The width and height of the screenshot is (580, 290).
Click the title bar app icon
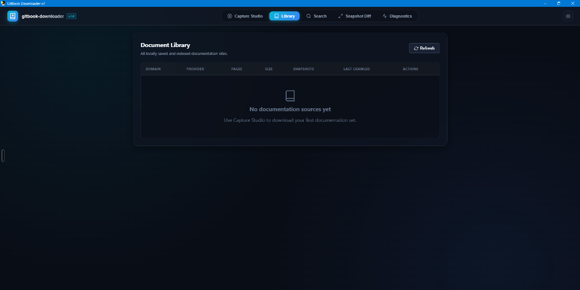3,3
